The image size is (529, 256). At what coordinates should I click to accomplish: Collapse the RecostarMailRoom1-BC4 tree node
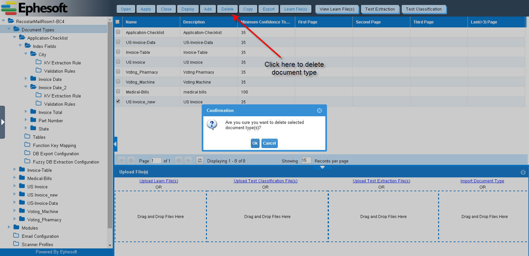(x=3, y=21)
